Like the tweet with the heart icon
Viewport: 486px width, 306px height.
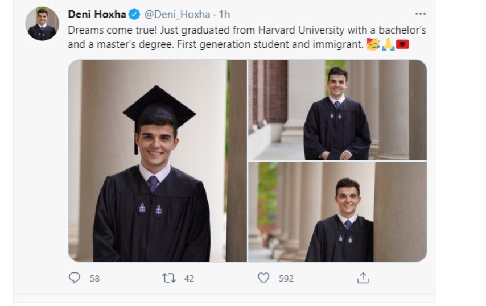[x=263, y=278]
